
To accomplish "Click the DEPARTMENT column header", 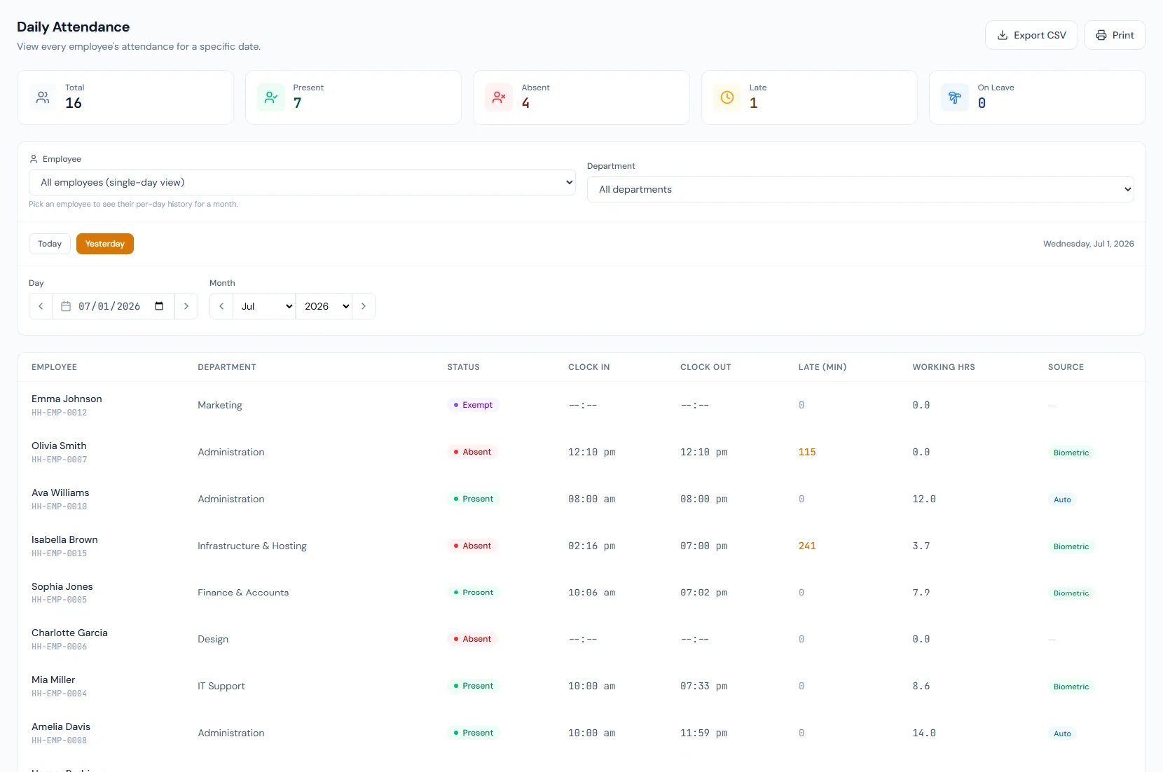I will (x=227, y=367).
